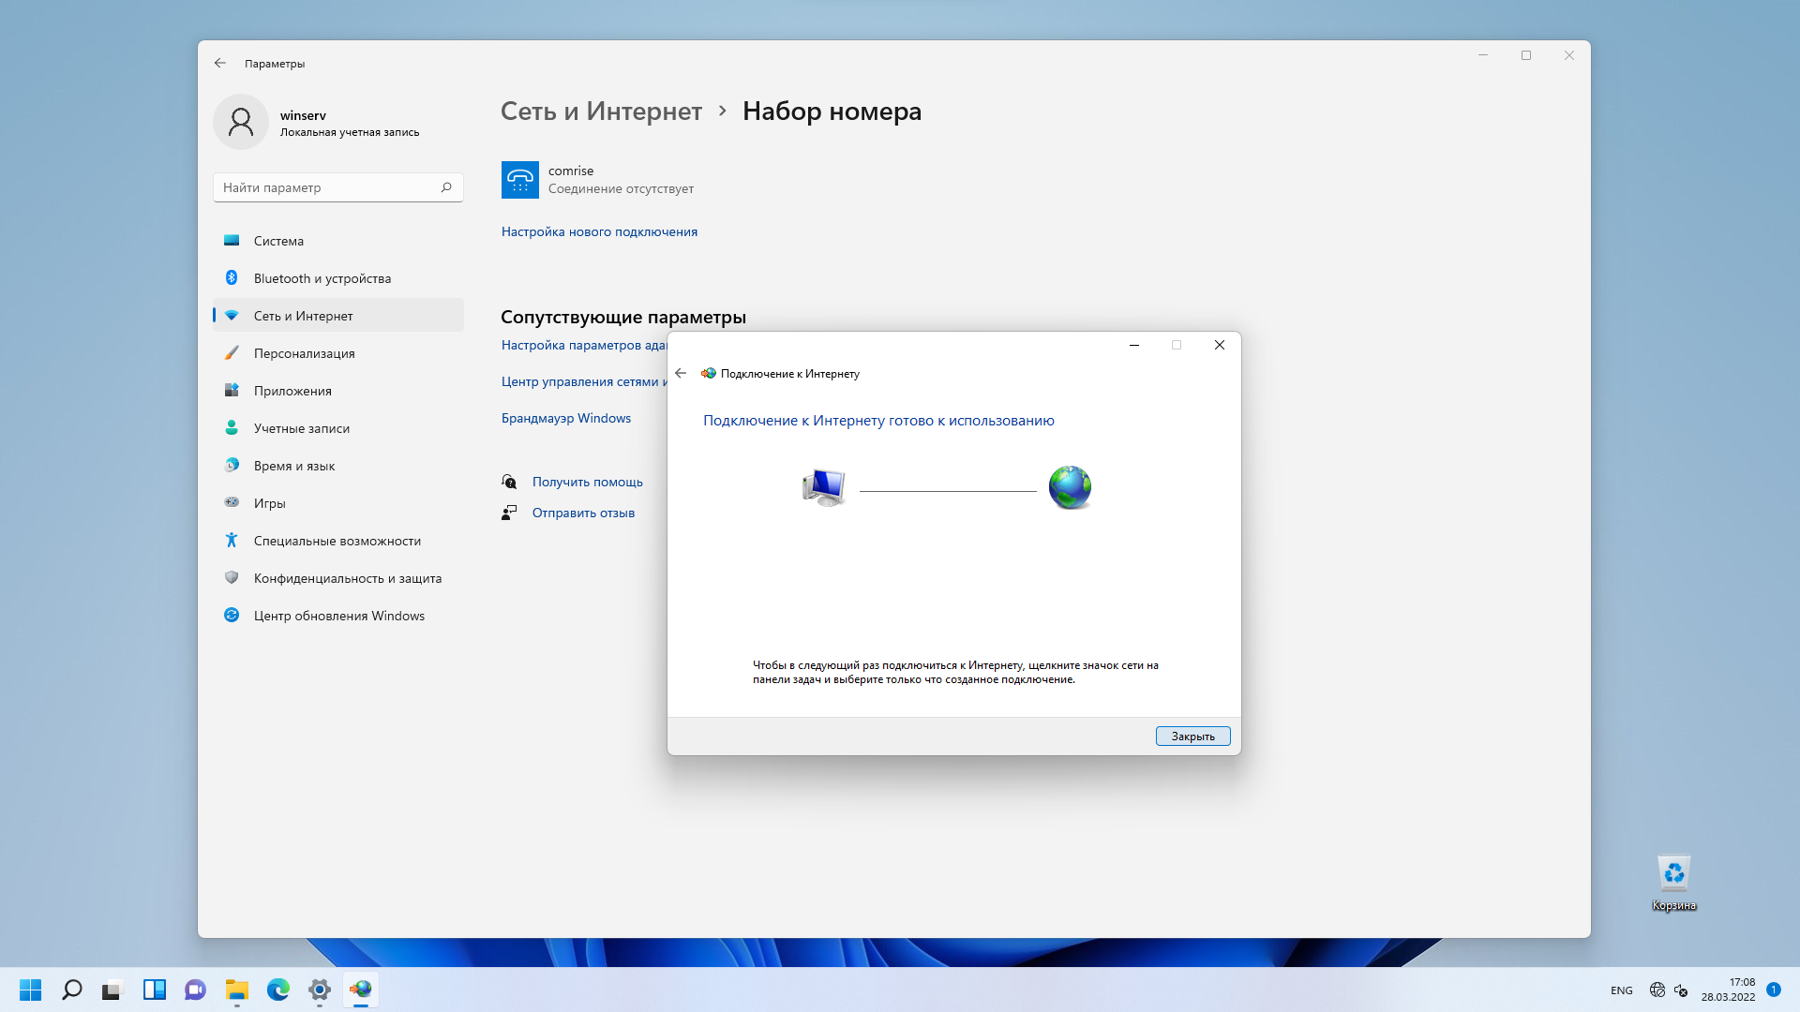Open the winserv account profile picture

(x=241, y=122)
